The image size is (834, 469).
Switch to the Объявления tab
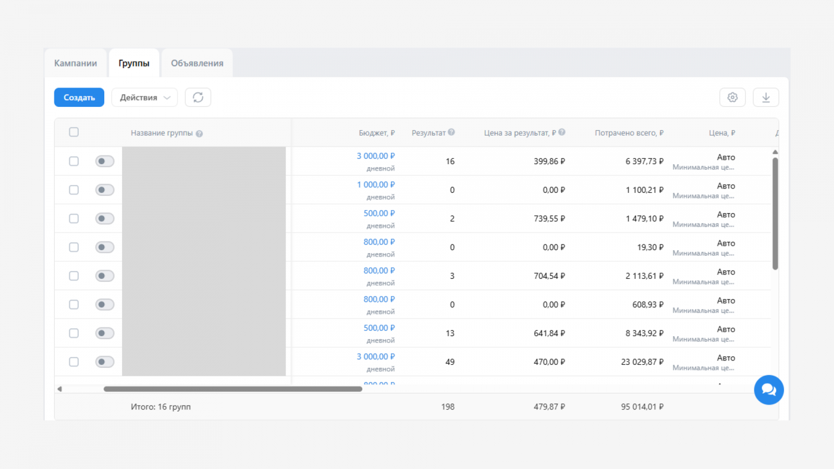(x=197, y=63)
